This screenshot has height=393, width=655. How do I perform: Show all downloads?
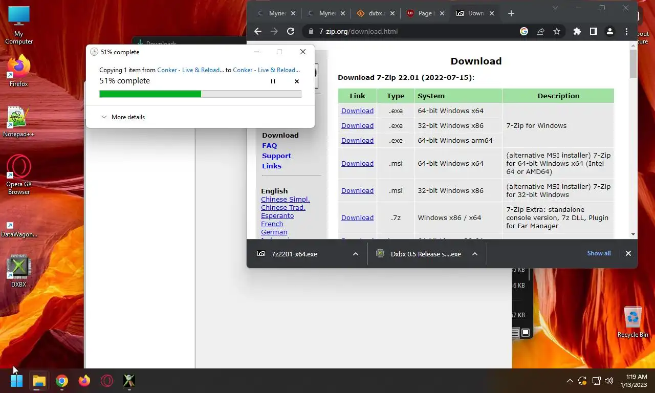[x=599, y=253]
